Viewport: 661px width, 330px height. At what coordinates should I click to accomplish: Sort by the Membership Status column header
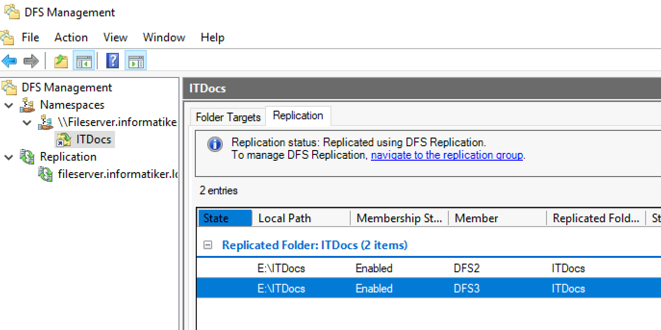[400, 218]
